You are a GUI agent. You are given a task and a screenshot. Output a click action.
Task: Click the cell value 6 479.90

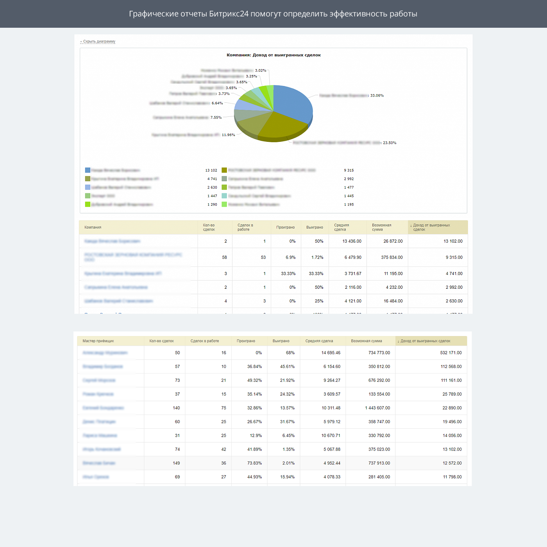(x=353, y=257)
